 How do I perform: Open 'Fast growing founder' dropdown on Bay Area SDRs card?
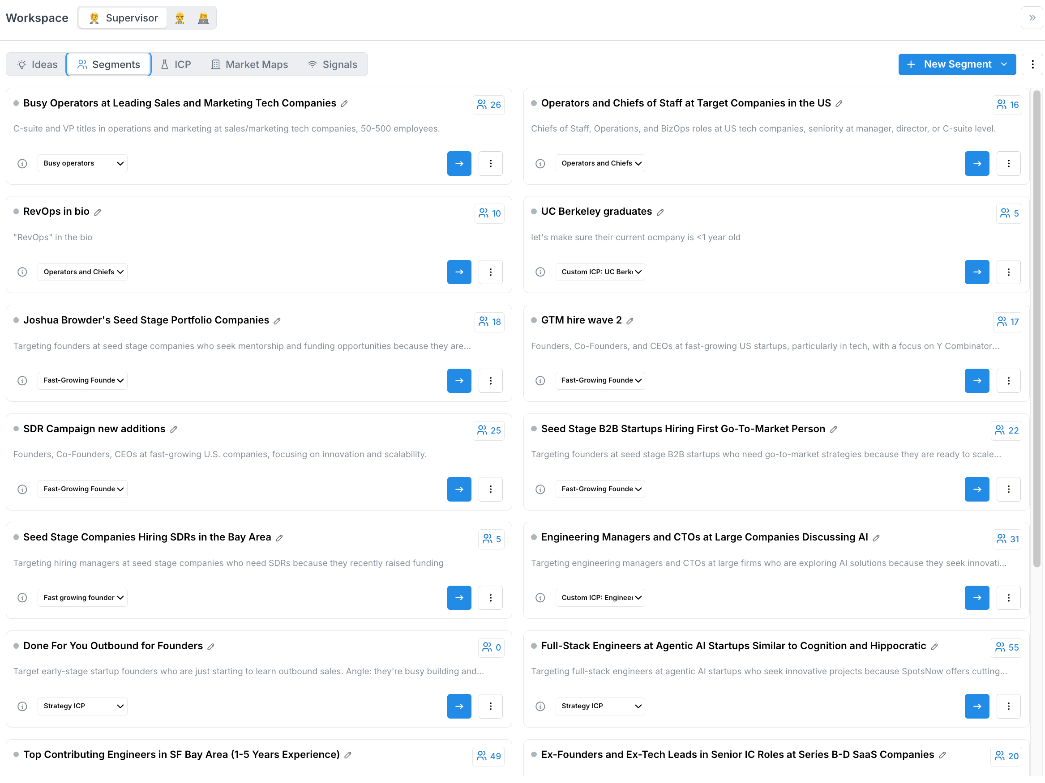[x=83, y=597]
